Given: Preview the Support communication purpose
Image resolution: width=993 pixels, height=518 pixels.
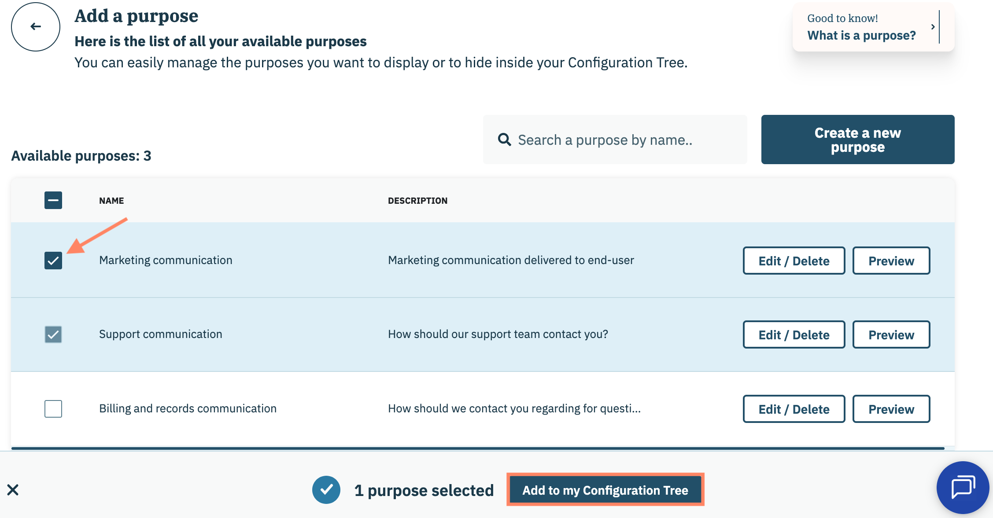Looking at the screenshot, I should 891,334.
